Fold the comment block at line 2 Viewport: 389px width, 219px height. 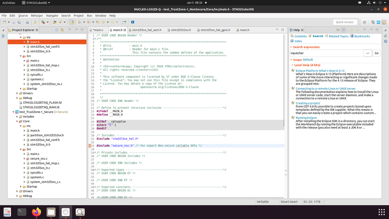(x=95, y=39)
